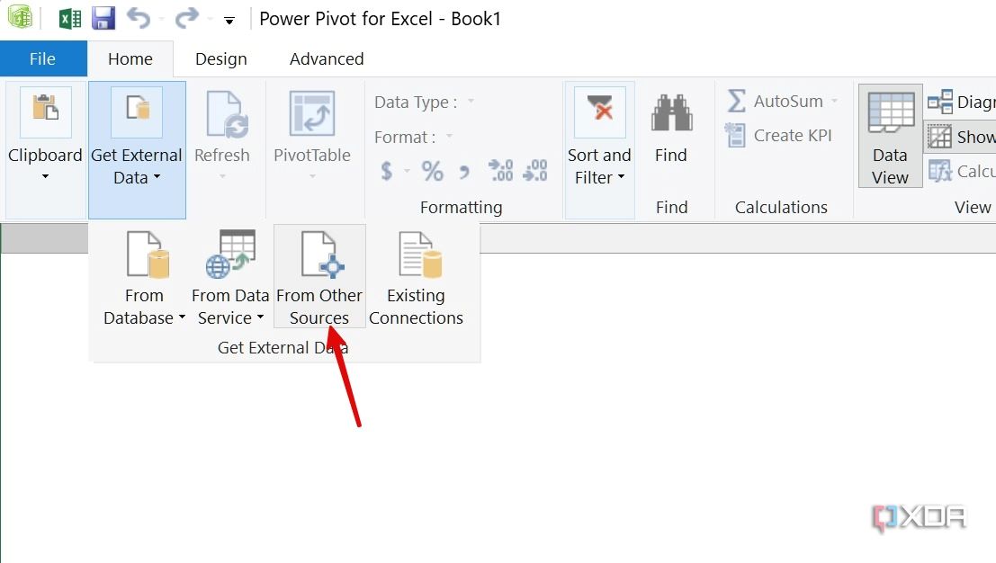Screen dimensions: 996x563
Task: Click the thousands separator comma icon
Action: point(464,171)
